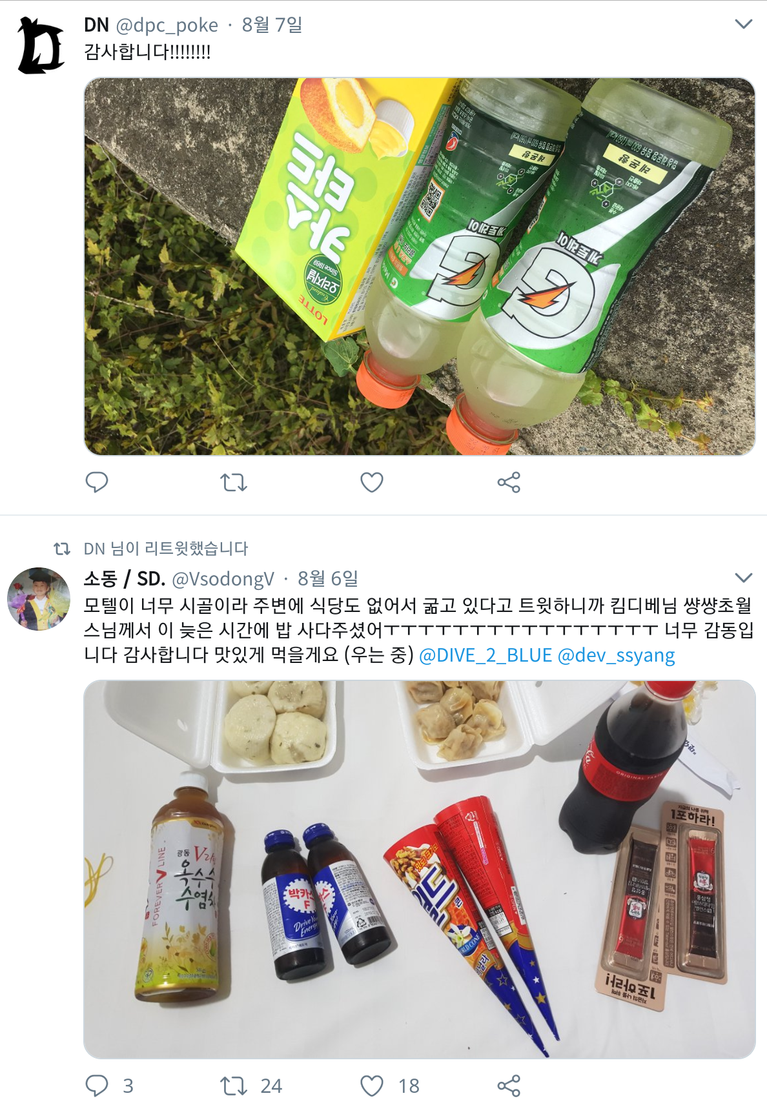Open the DN tweet options chevron
This screenshot has width=767, height=1118.
744,25
